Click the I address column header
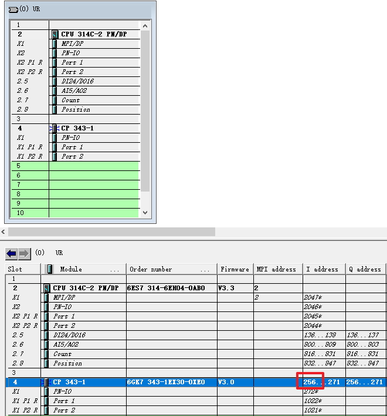The width and height of the screenshot is (387, 416). [x=324, y=269]
